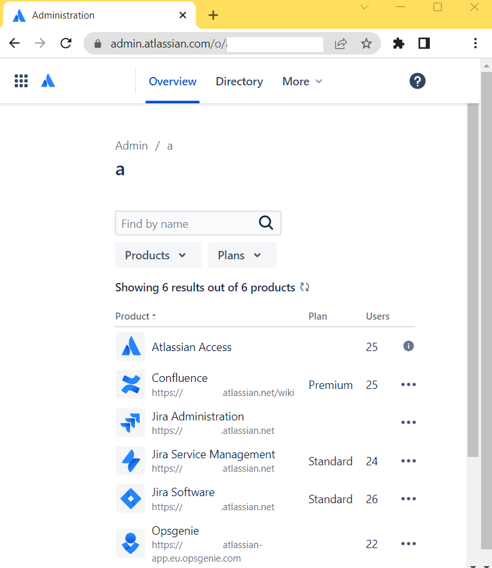Click the Admin breadcrumb link

pos(131,146)
